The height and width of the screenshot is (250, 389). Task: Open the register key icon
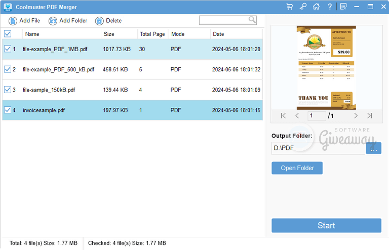point(303,7)
